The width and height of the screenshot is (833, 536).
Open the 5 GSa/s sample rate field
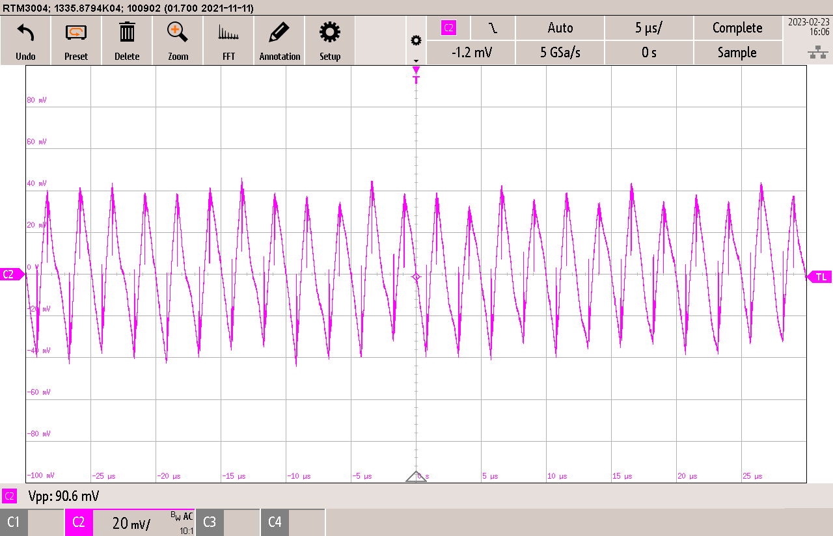[x=560, y=53]
